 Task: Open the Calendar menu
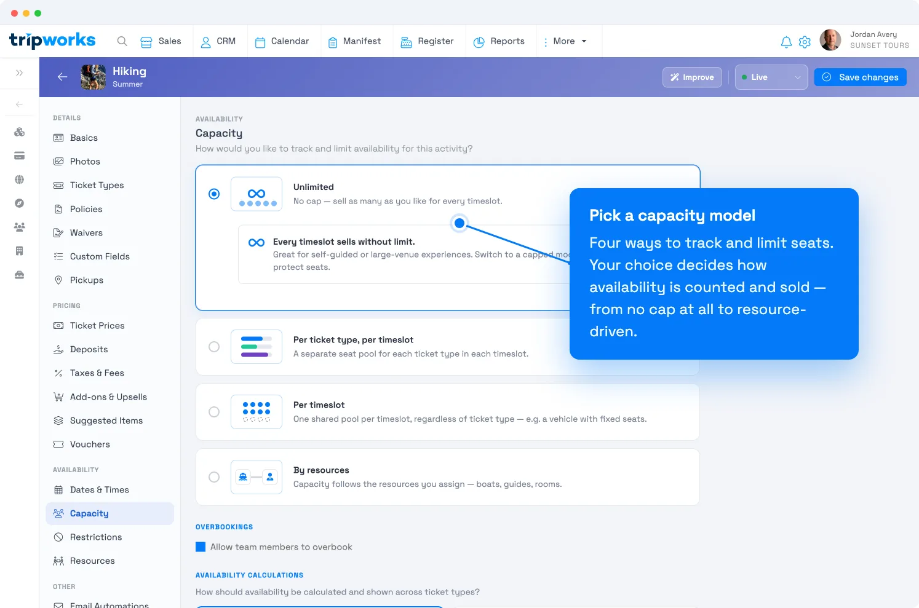pos(282,41)
